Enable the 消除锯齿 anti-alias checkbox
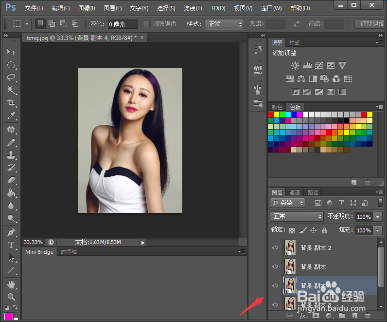Viewport: 387px width, 322px height. (x=146, y=24)
